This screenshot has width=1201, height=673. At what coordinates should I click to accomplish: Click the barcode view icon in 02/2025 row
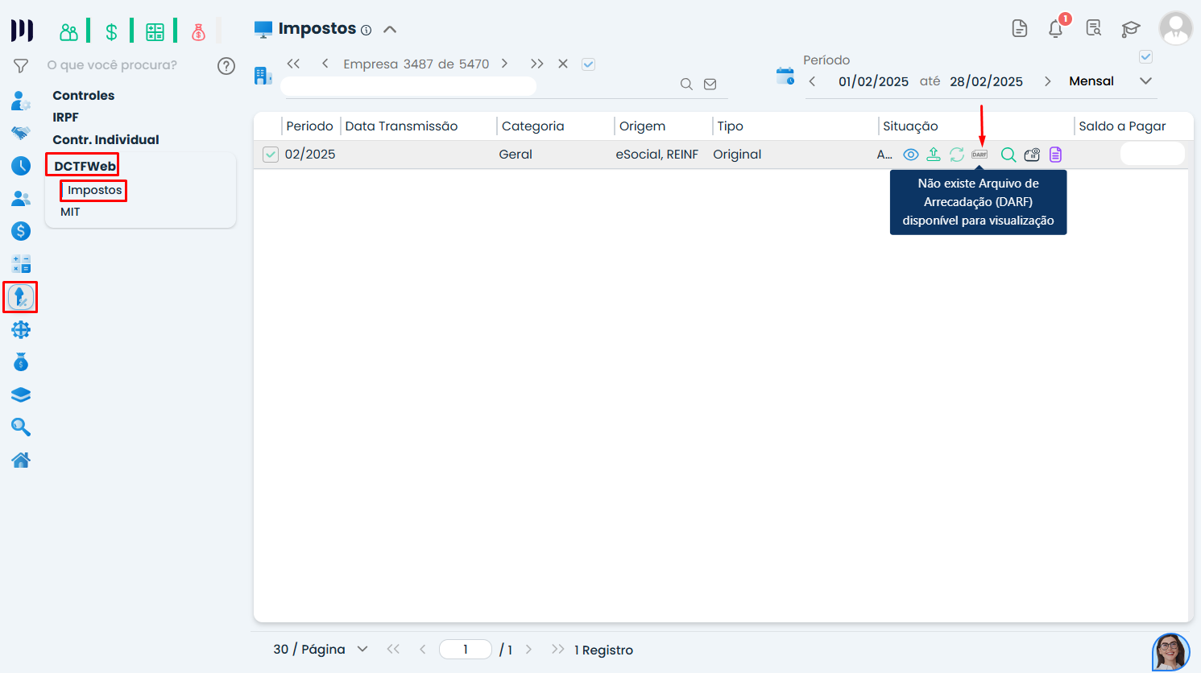pos(1032,155)
